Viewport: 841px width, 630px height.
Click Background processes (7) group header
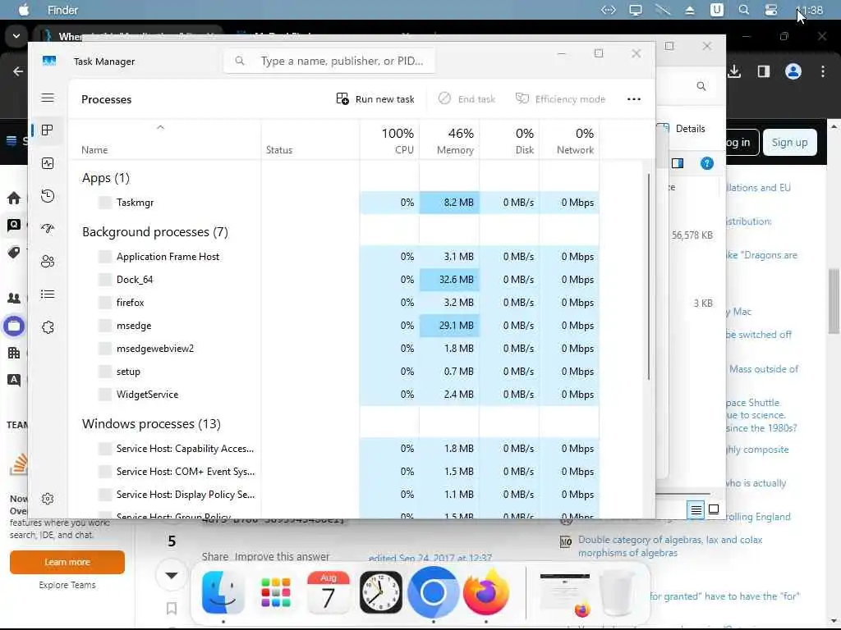(155, 232)
